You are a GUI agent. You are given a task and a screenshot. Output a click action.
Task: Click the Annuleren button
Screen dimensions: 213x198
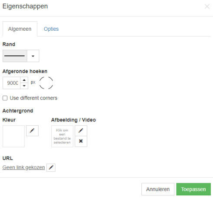(x=158, y=189)
